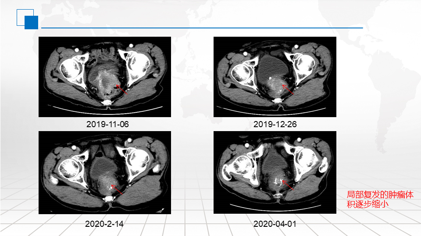Select the CT scan dated 2019-12-26
The height and width of the screenshot is (236, 421).
[x=275, y=77]
